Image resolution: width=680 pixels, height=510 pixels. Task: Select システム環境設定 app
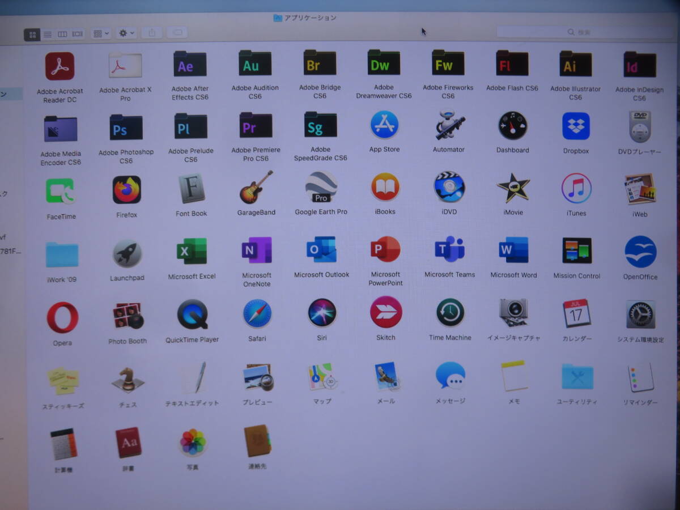tap(640, 314)
